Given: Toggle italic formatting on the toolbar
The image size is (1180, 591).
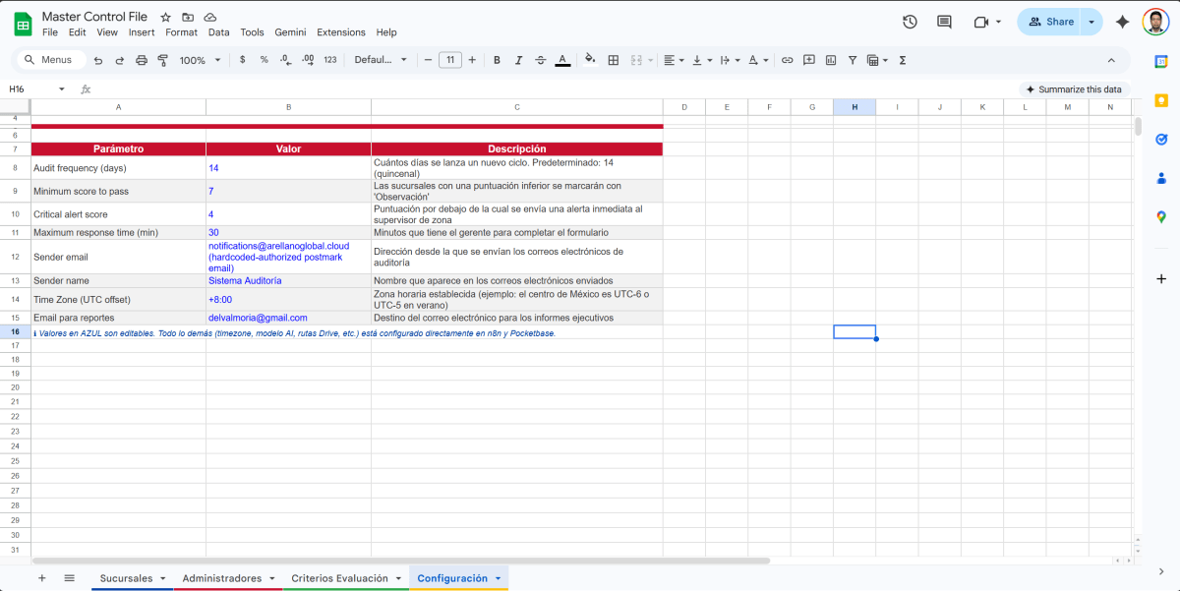Looking at the screenshot, I should pyautogui.click(x=518, y=60).
